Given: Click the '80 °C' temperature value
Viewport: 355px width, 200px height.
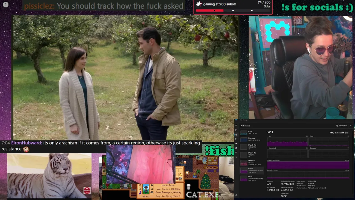Looking at the screenshot, I should (284, 196).
